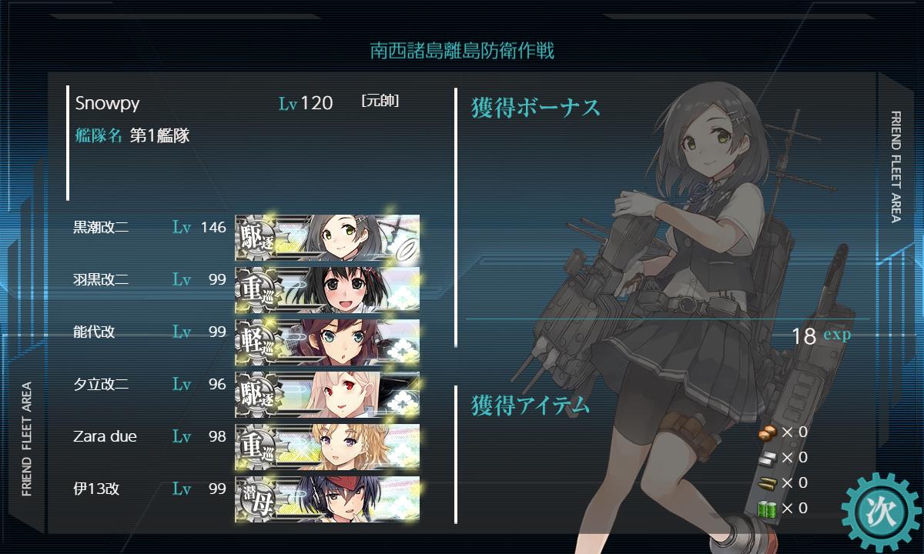Select 黒潮改二 ship banner thumbnail
The height and width of the screenshot is (554, 924).
coord(327,236)
